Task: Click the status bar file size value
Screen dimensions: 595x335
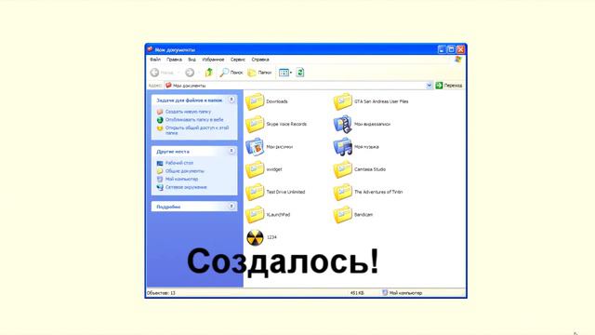Action: pos(357,293)
